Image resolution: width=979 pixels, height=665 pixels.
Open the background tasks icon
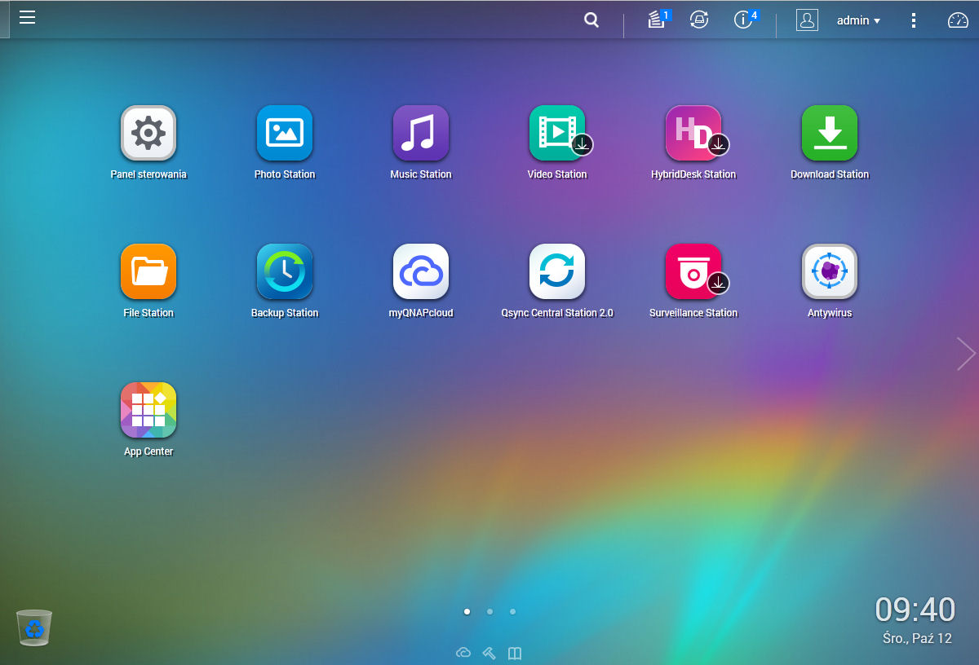(x=658, y=20)
